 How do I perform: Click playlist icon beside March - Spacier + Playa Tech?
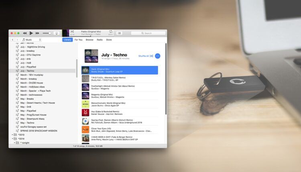(x=17, y=91)
